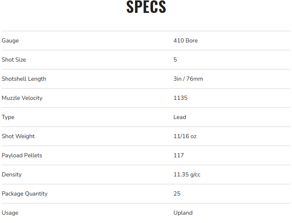Screen dimensions: 292x223
Task: Click the SPECS heading
Action: (x=146, y=7)
